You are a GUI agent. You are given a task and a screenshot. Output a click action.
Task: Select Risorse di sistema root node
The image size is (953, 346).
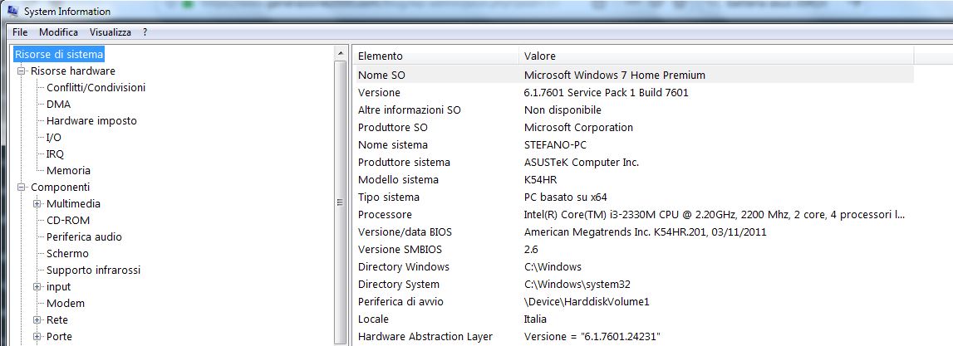[x=59, y=55]
